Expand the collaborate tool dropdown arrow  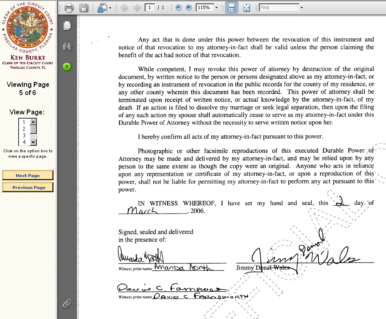click(x=110, y=8)
